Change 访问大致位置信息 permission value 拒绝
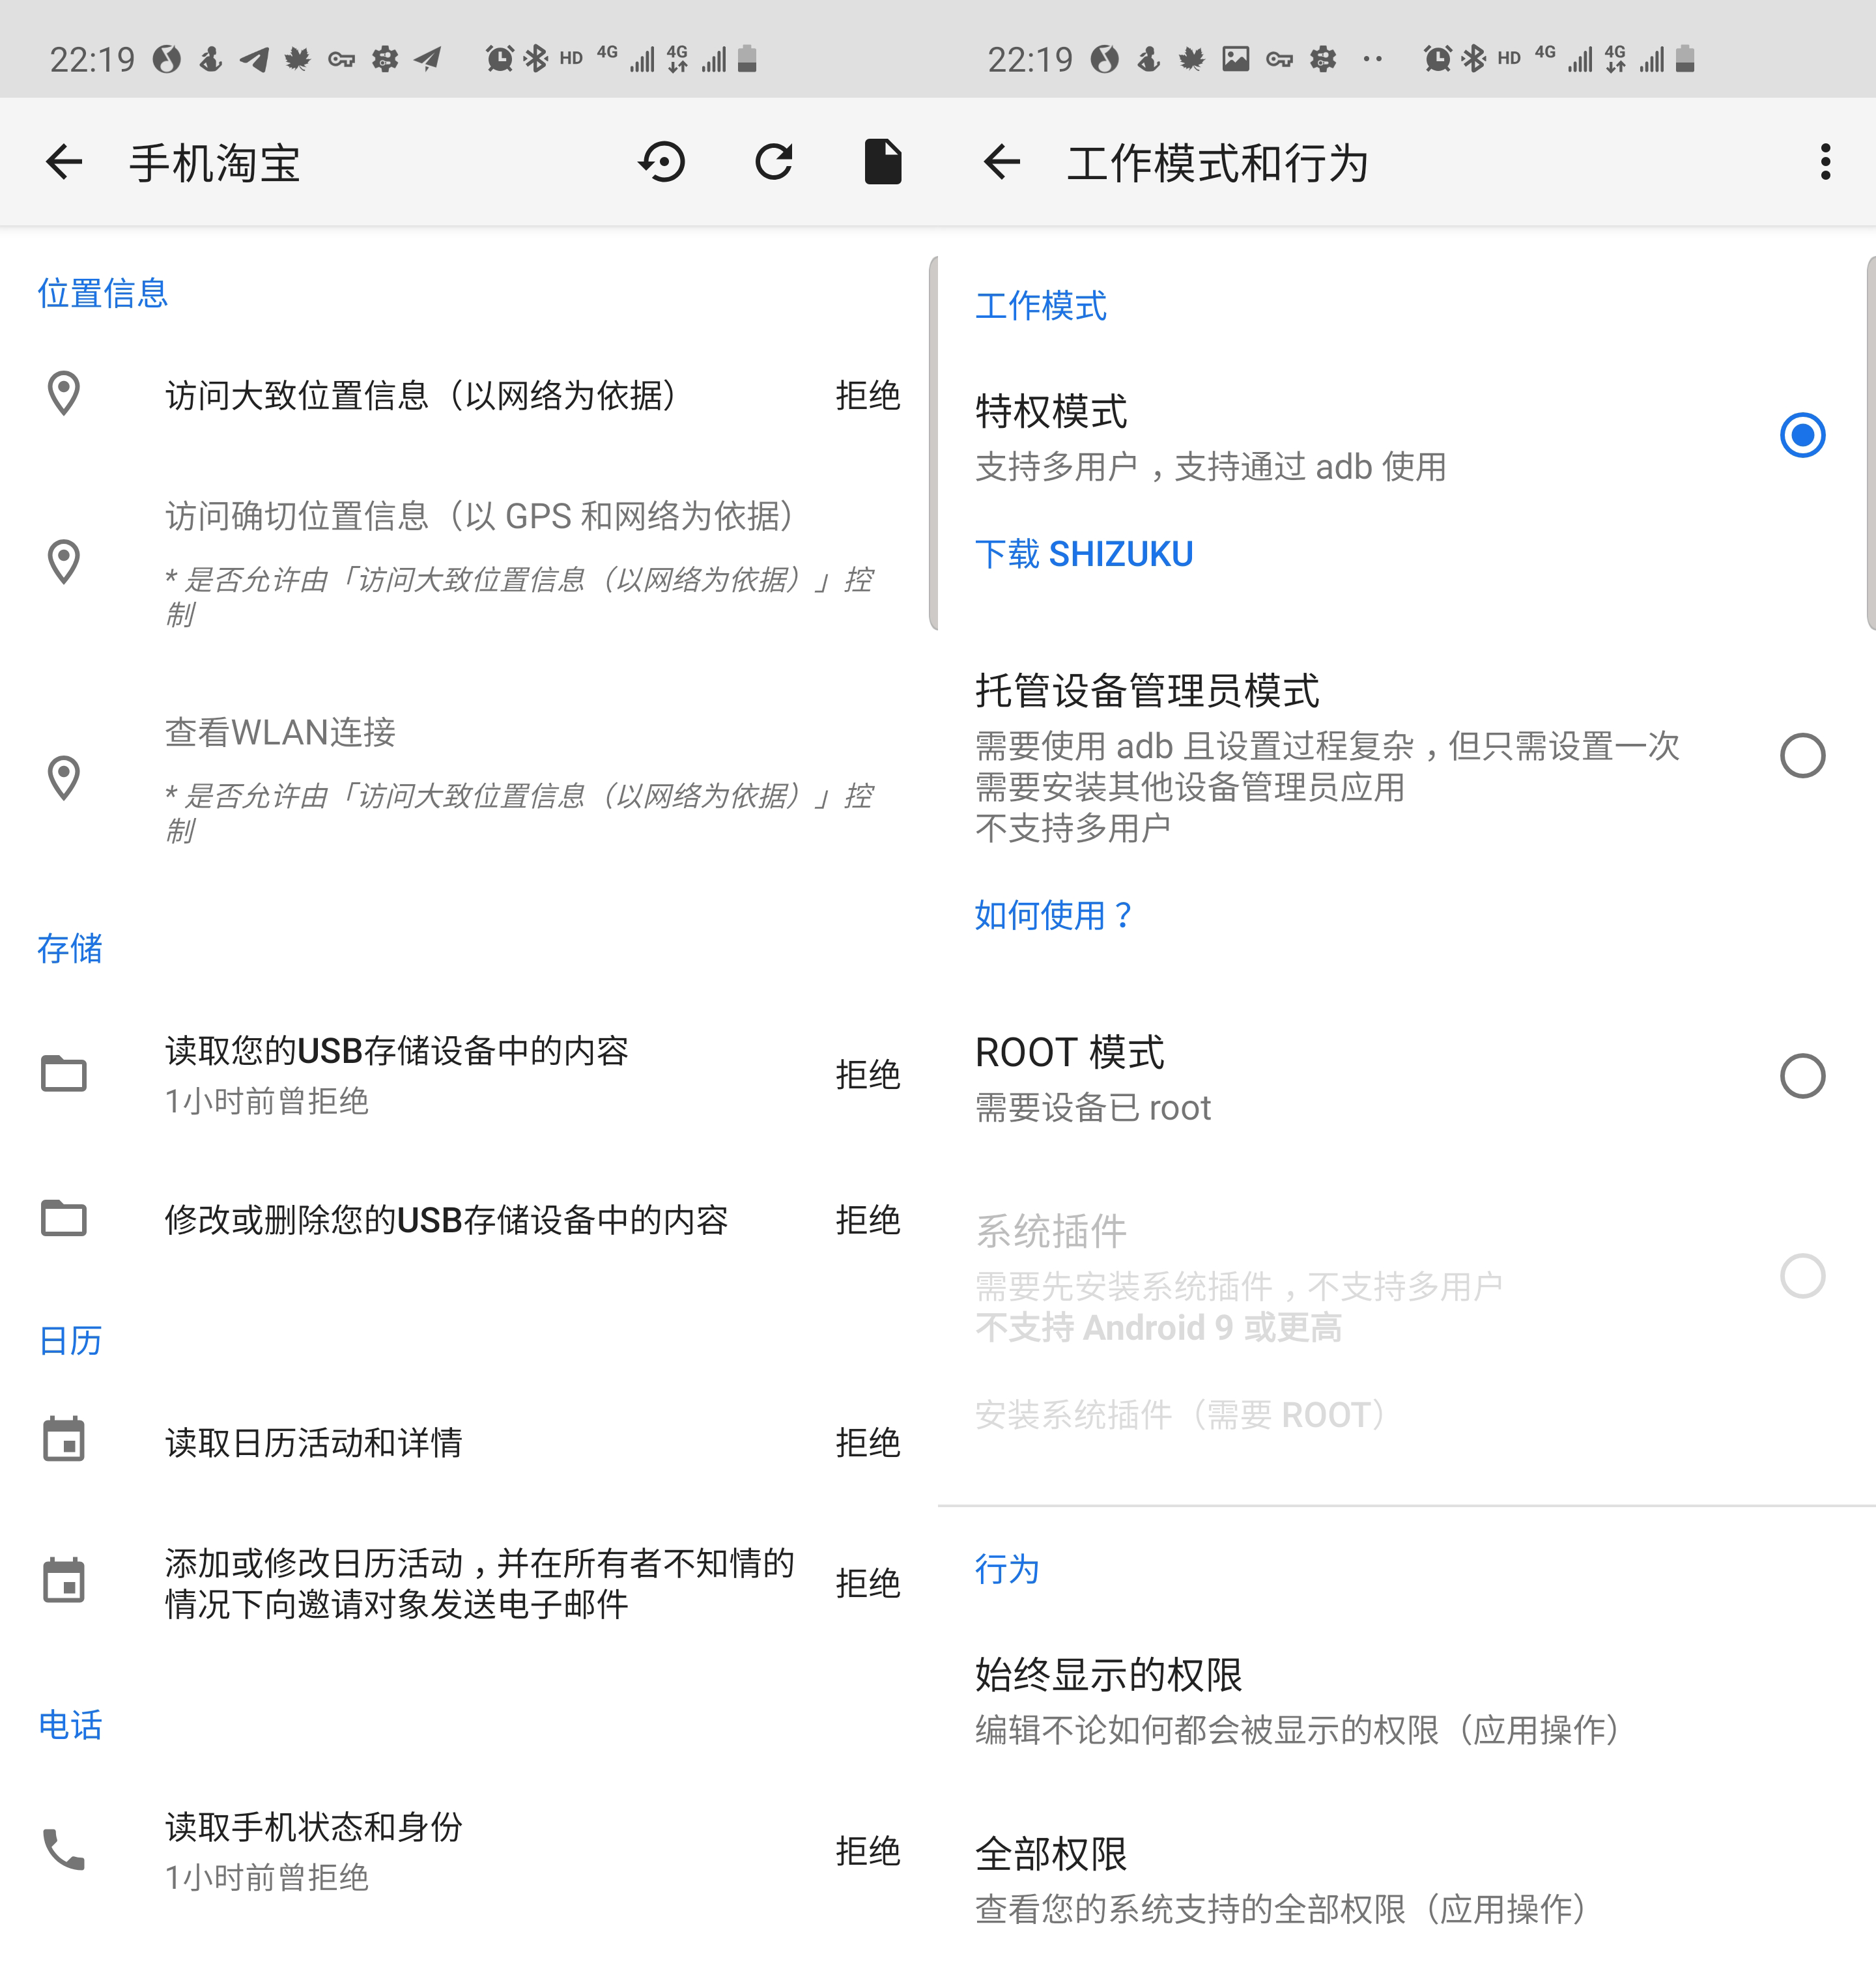The image size is (1876, 1980). [867, 396]
